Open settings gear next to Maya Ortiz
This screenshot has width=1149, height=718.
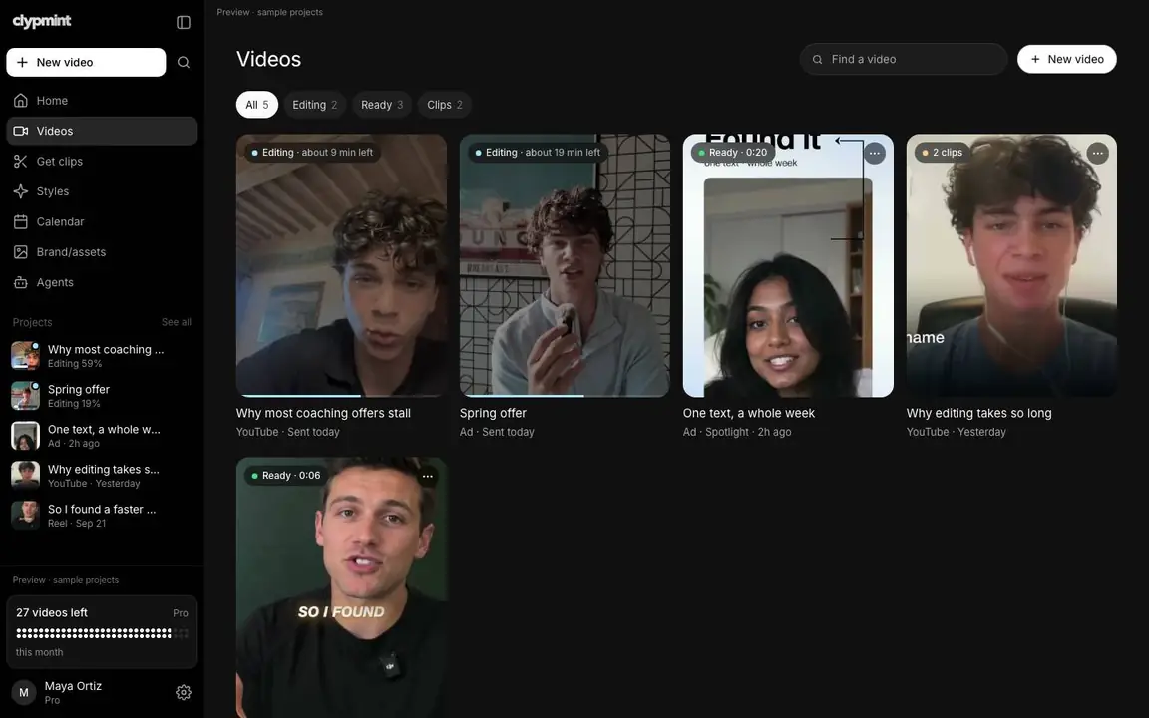(x=184, y=692)
